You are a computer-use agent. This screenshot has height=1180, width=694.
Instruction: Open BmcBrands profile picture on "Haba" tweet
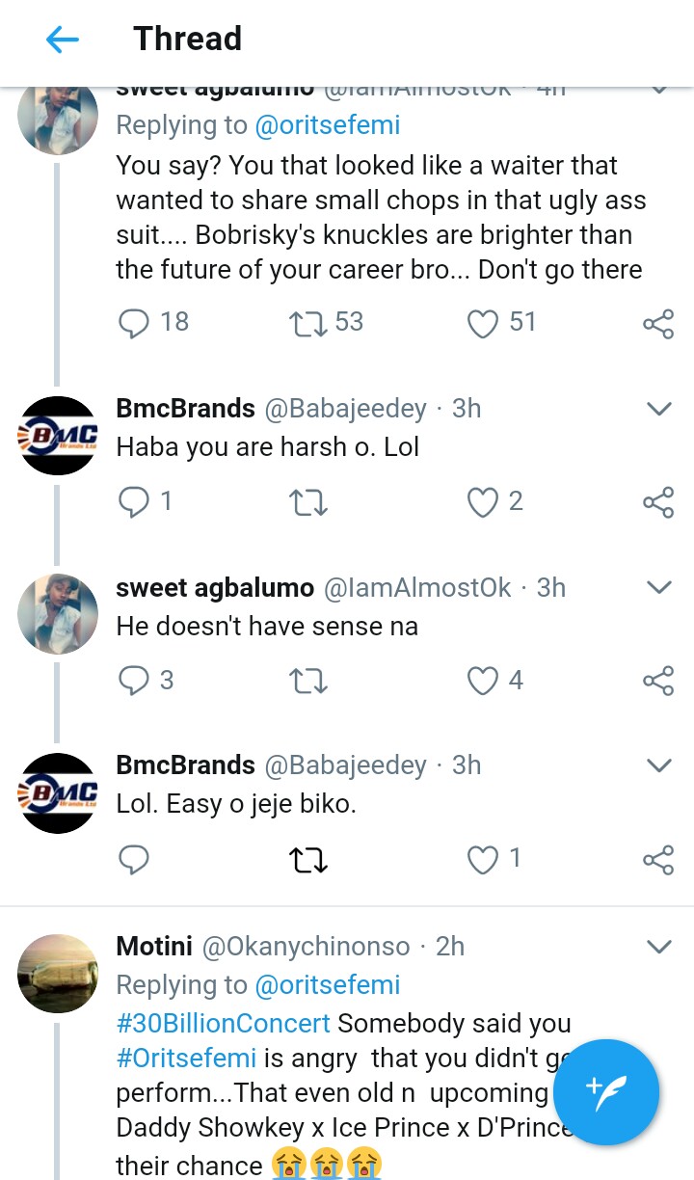click(58, 436)
